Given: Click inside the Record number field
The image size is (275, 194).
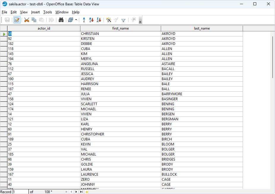Looking at the screenshot, I should point(20,192).
